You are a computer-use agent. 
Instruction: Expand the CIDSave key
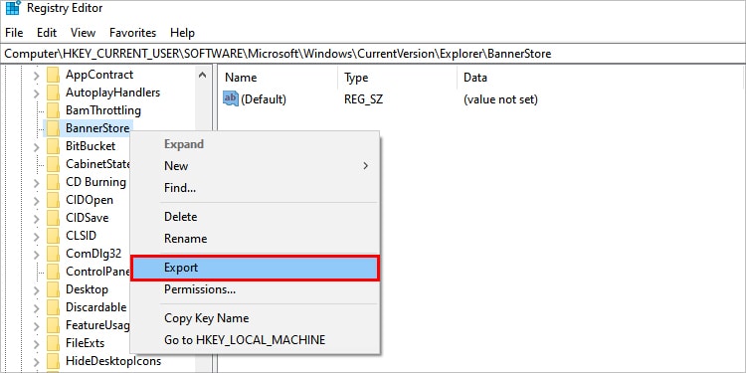pyautogui.click(x=36, y=219)
